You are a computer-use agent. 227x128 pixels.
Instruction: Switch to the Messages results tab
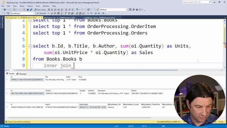coord(21,74)
